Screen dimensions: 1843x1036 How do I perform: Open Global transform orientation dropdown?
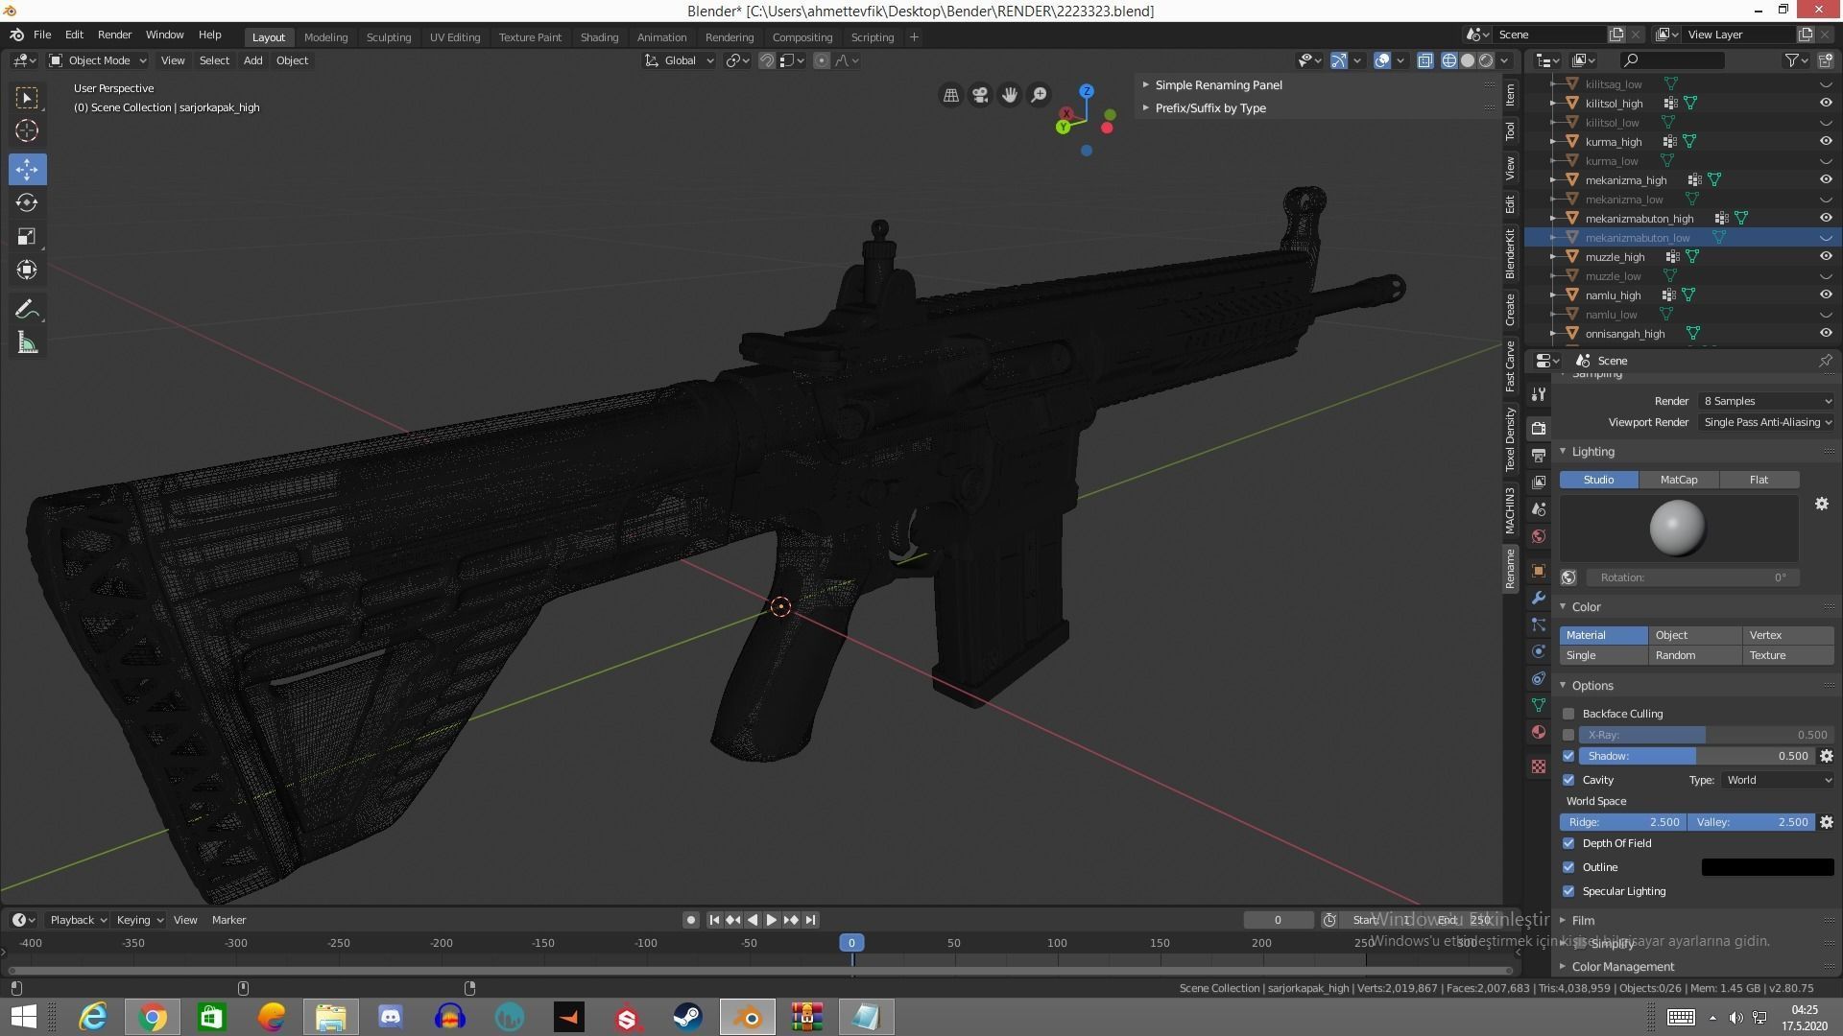[x=680, y=60]
